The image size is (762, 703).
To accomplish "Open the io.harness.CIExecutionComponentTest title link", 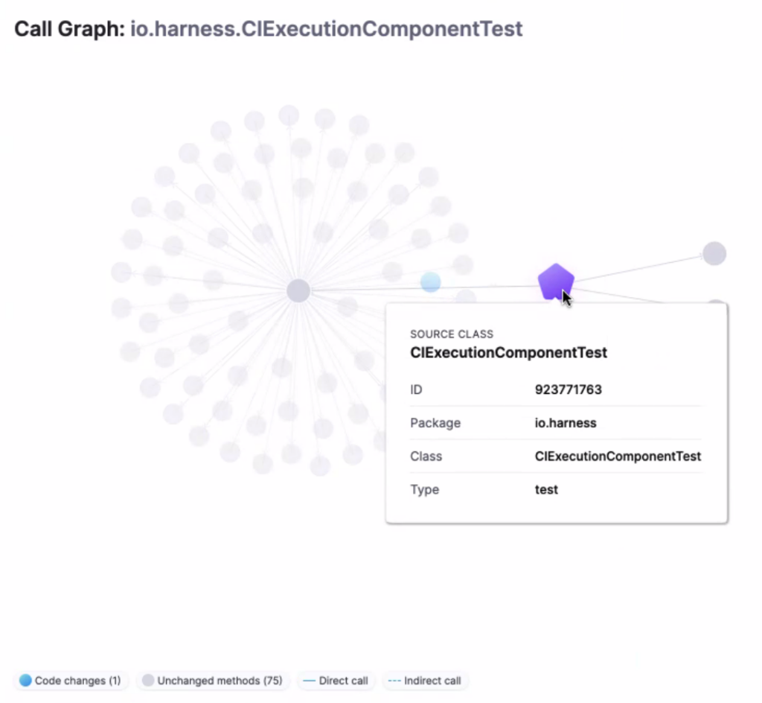I will (325, 29).
